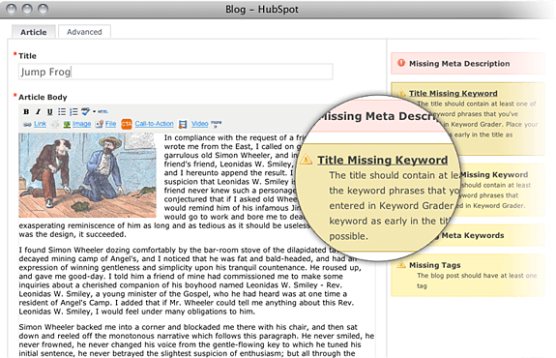Insert a numbered list
Image resolution: width=556 pixels, height=358 pixels.
tap(73, 112)
